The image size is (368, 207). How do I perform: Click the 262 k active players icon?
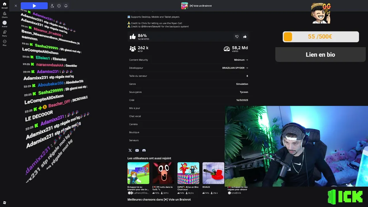[133, 49]
